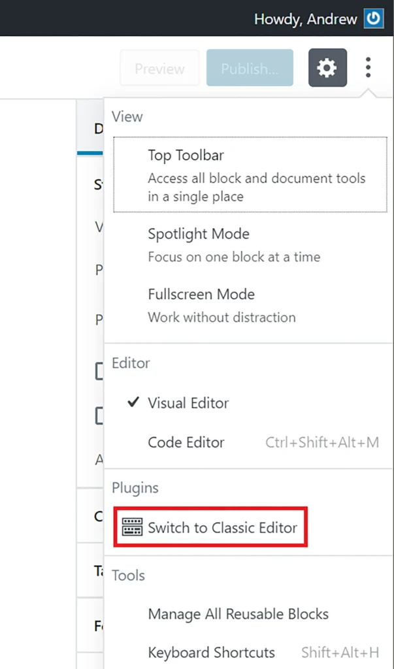This screenshot has width=394, height=669.
Task: Tick the upper partially hidden sidebar checkbox
Action: [x=99, y=371]
